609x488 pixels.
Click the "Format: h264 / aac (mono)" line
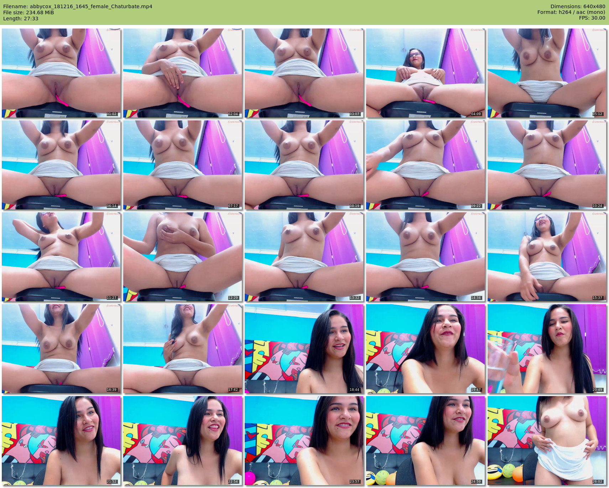(571, 12)
